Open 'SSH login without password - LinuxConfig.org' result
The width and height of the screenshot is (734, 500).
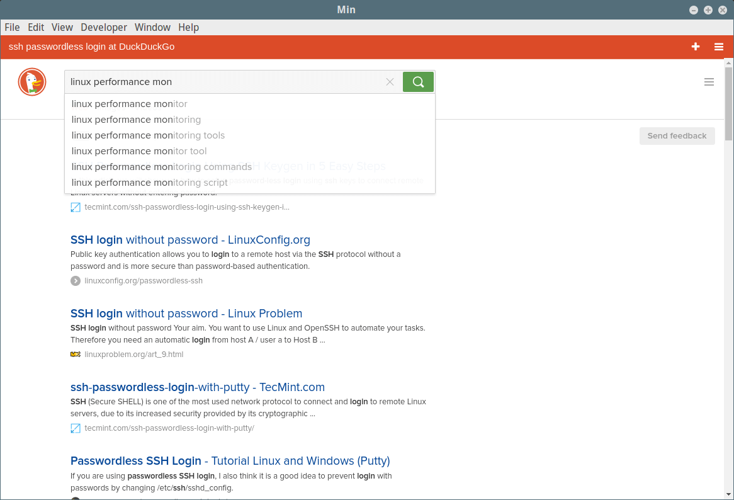pyautogui.click(x=190, y=240)
